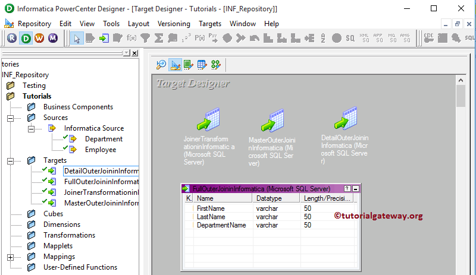Image resolution: width=476 pixels, height=275 pixels.
Task: Expand the Mappings folder node
Action: (10, 257)
